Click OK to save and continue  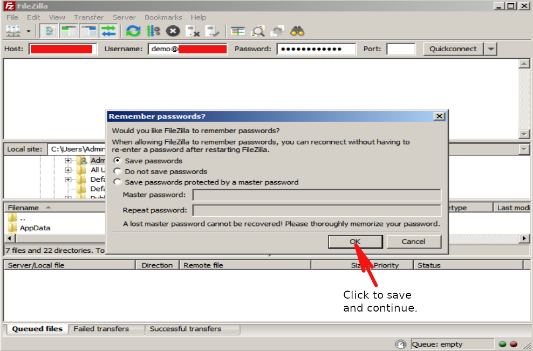[x=355, y=242]
